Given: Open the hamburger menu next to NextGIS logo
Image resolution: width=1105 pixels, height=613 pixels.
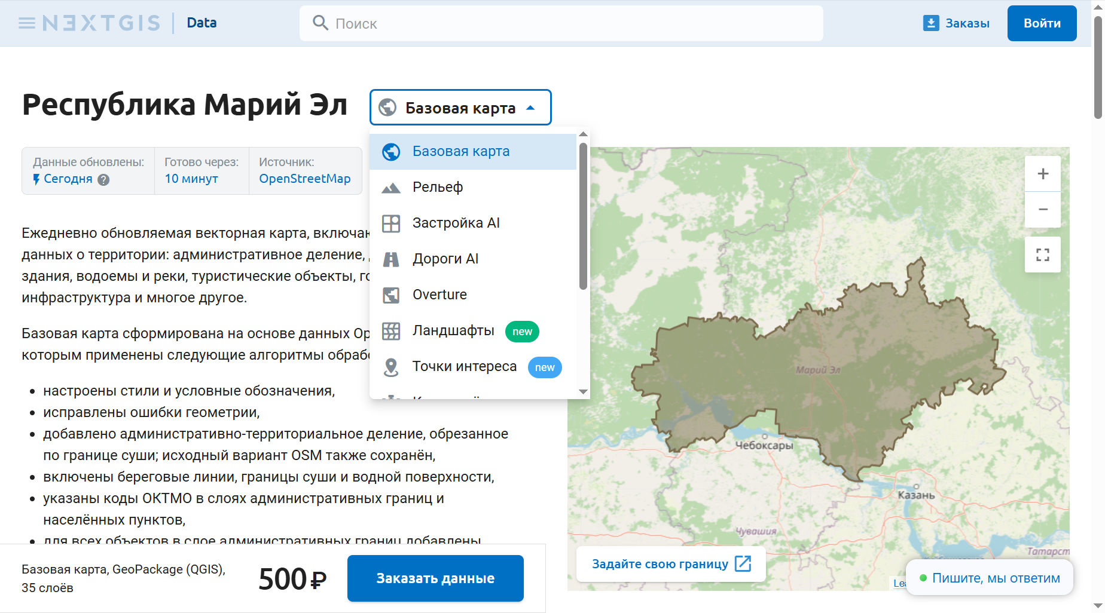Looking at the screenshot, I should coord(27,23).
